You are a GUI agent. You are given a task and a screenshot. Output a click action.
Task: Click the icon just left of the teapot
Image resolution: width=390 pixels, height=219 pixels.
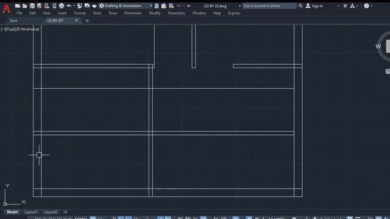[x=87, y=5]
